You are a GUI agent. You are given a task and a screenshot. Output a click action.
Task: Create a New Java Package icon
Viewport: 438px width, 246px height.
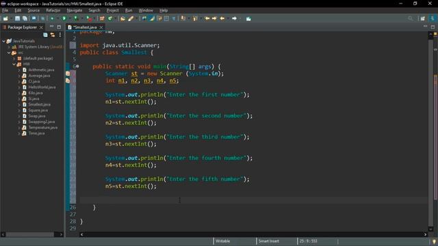tap(102, 18)
